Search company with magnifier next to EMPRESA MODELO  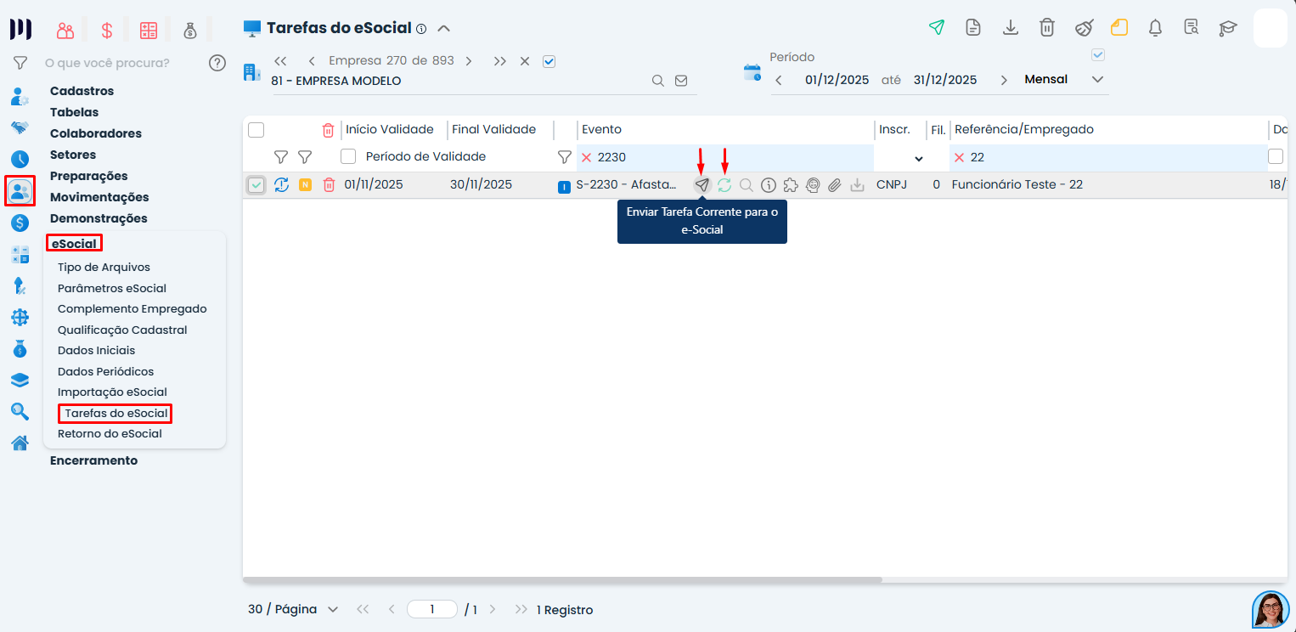(x=657, y=81)
